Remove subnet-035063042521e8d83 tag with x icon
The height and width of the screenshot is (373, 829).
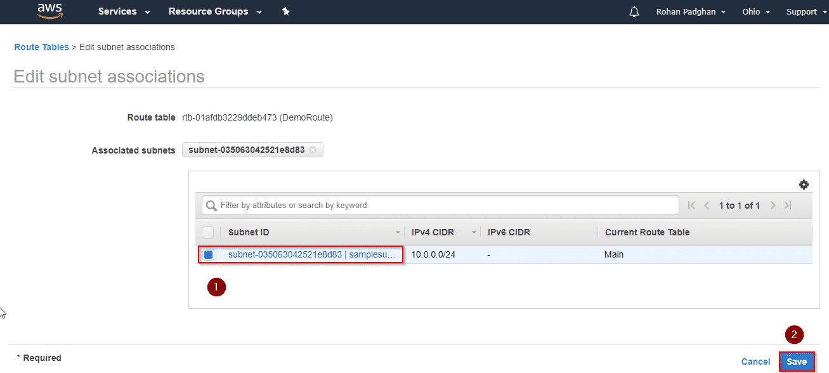(313, 150)
